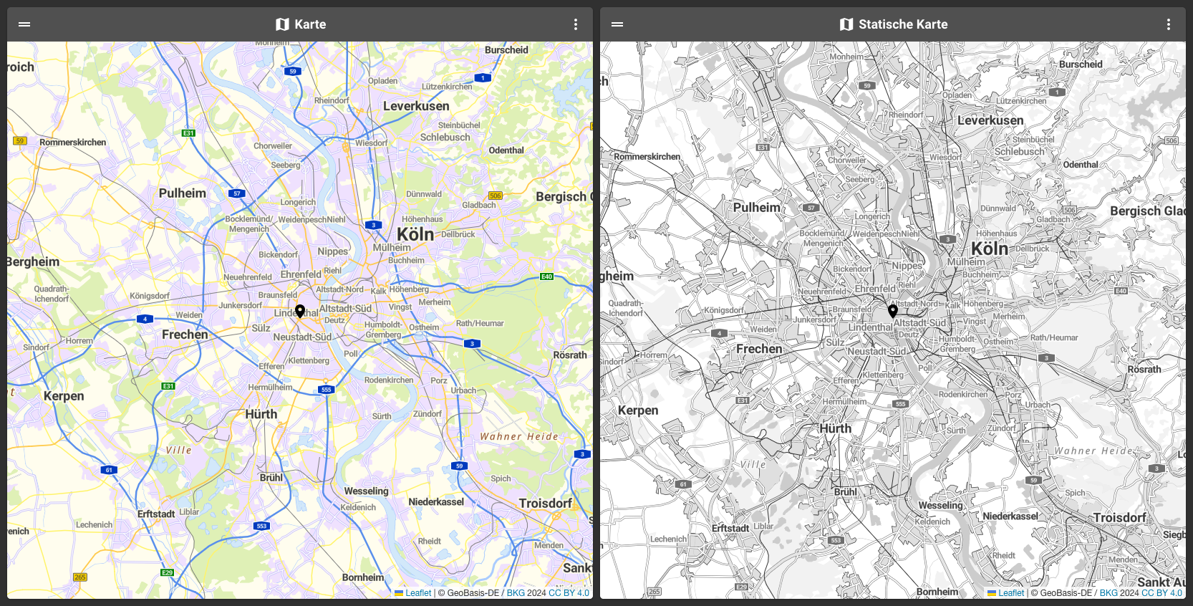Open the three-dot menu of Statische Karte panel

coord(1168,24)
